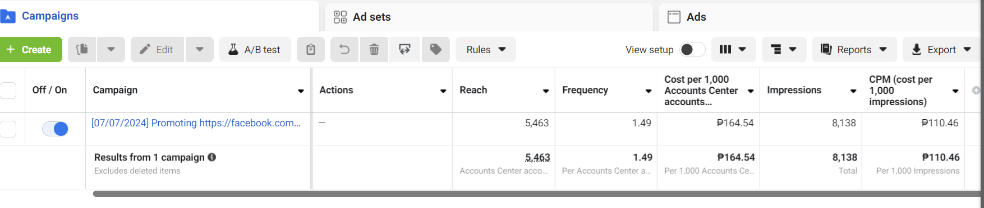Toggle the View setup switch

point(692,49)
